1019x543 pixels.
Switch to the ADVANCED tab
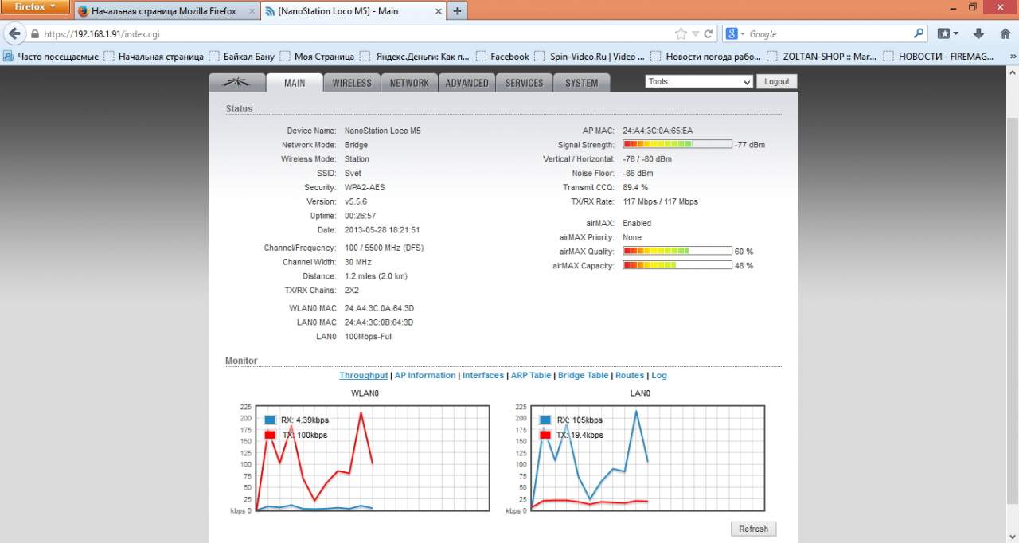467,82
